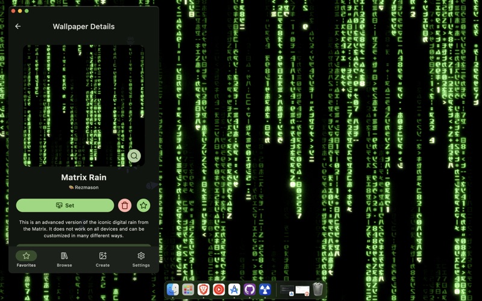482x301 pixels.
Task: Open author Rezmason's profile
Action: pos(84,187)
